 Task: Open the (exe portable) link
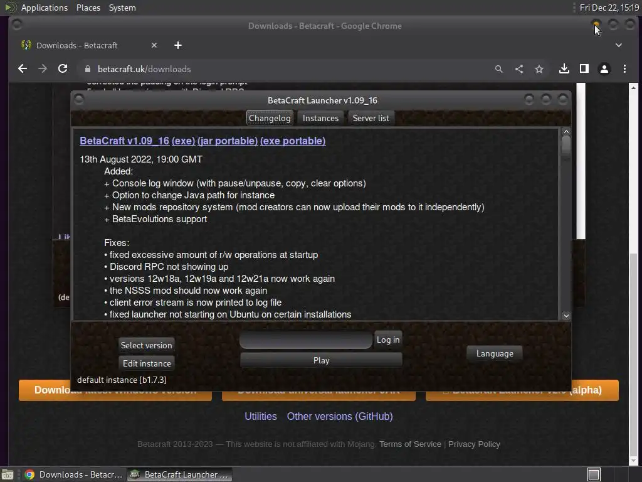(293, 141)
